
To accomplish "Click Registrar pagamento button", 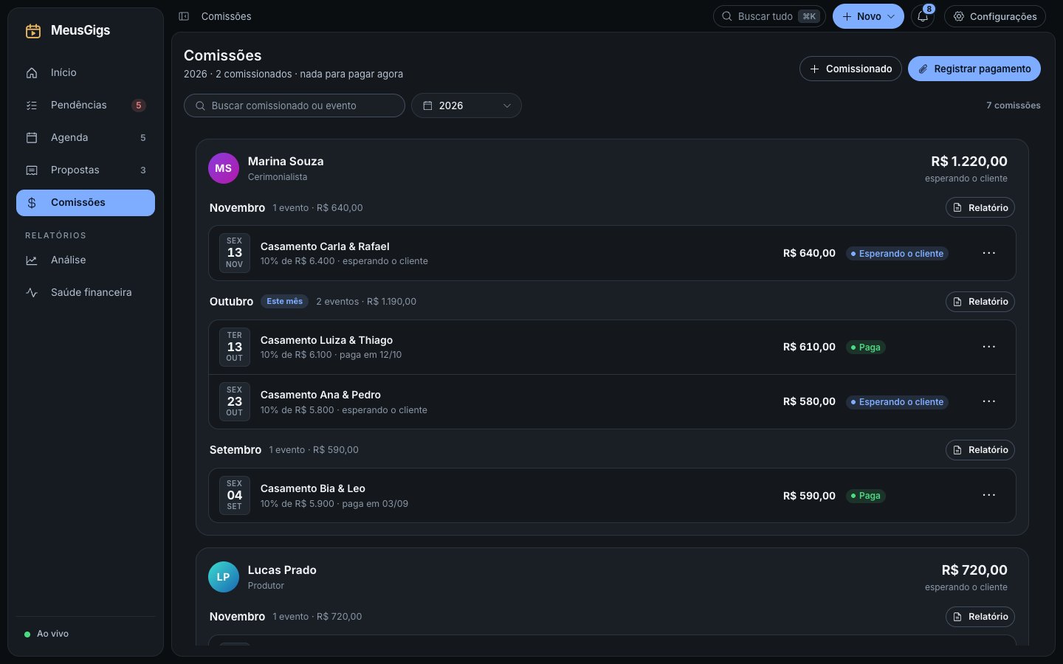I will [974, 69].
